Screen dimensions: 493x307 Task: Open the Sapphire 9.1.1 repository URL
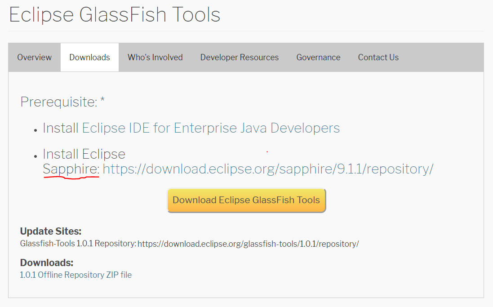tap(268, 169)
